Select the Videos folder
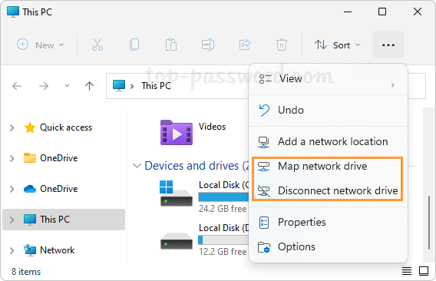Screen dimensions: 436x281 193,131
